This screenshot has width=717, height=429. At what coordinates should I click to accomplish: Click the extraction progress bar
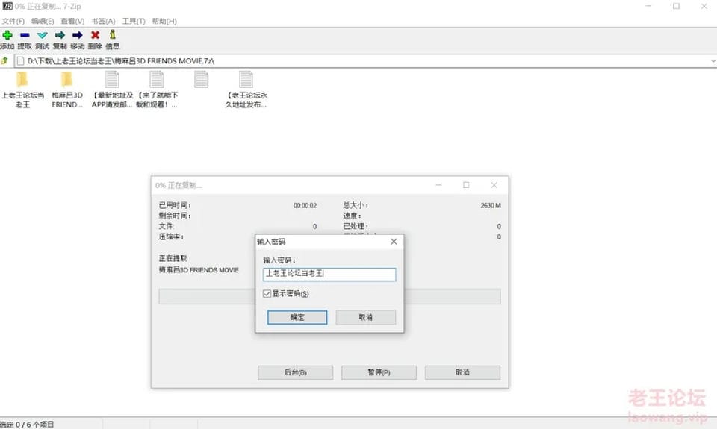click(x=329, y=296)
